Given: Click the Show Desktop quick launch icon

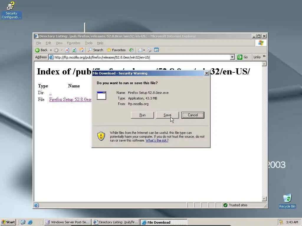Looking at the screenshot, I should tap(23, 222).
